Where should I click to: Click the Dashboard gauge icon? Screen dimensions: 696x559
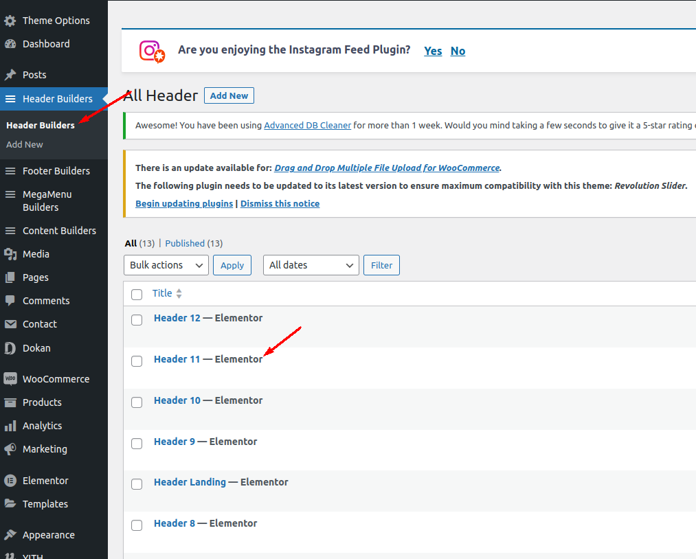[10, 44]
